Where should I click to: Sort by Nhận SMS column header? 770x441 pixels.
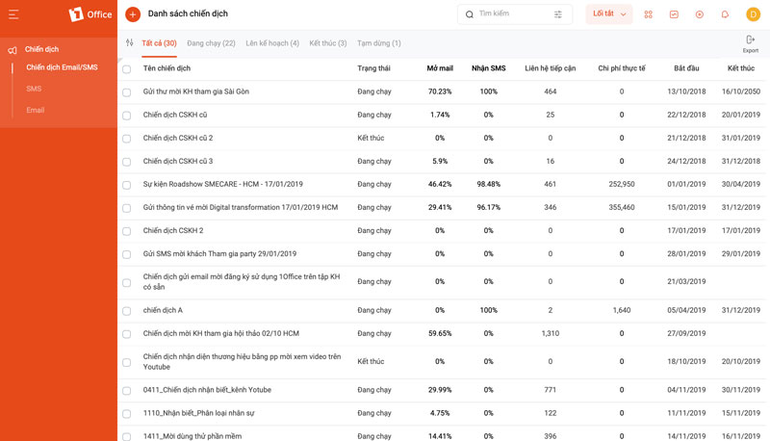click(489, 68)
